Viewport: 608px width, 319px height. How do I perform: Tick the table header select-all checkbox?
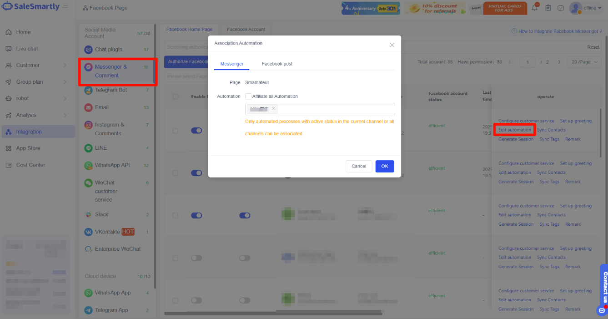tap(176, 96)
